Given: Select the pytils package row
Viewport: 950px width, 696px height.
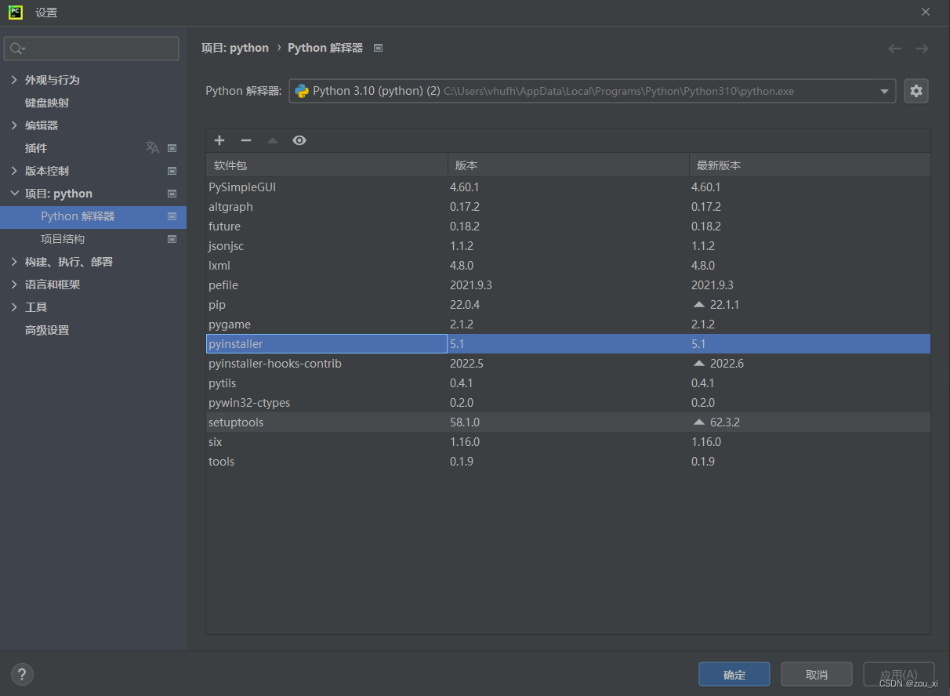Looking at the screenshot, I should pos(568,383).
